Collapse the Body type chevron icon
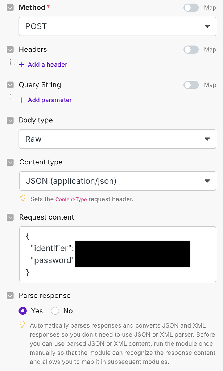 click(x=10, y=121)
